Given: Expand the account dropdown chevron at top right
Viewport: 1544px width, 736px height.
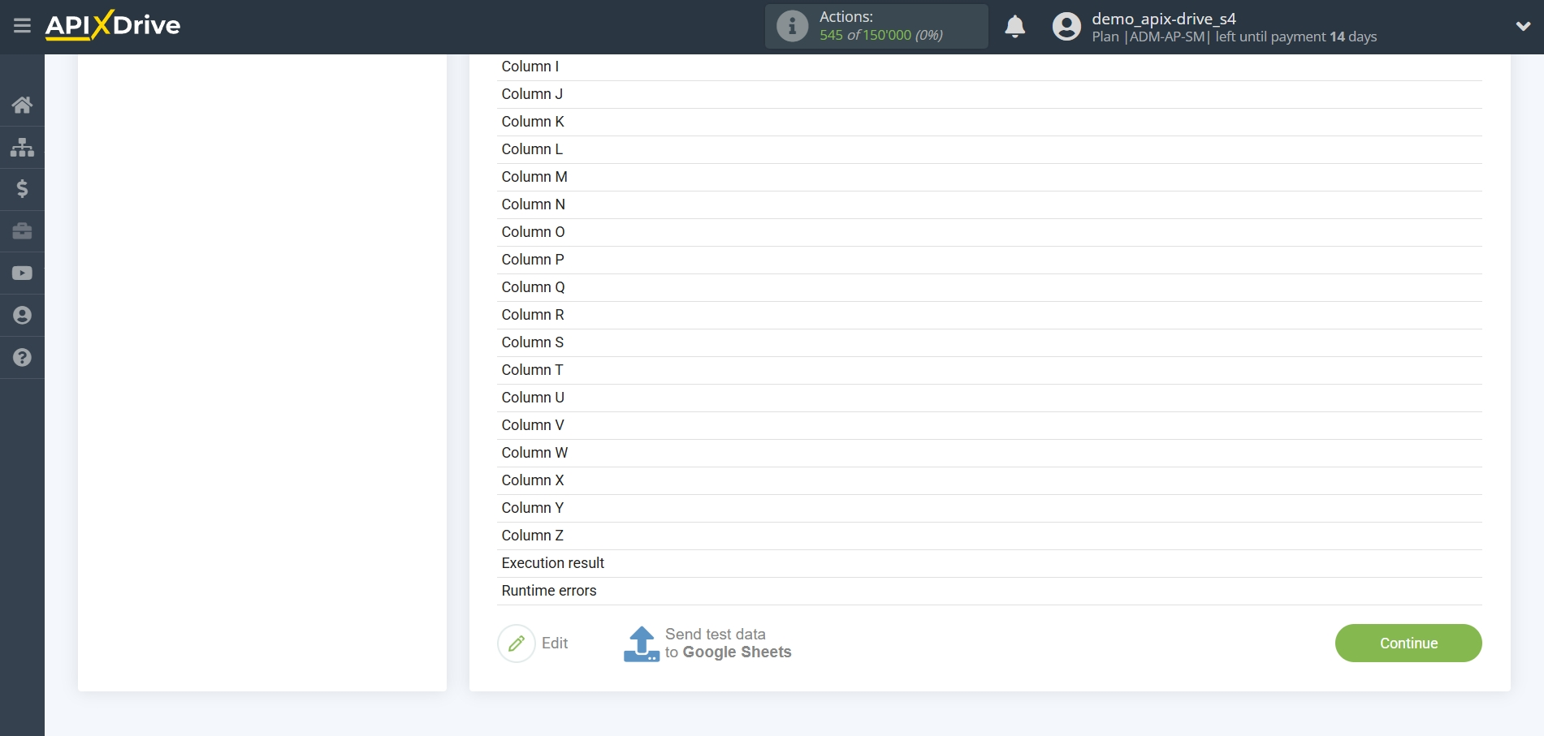Looking at the screenshot, I should [x=1523, y=25].
